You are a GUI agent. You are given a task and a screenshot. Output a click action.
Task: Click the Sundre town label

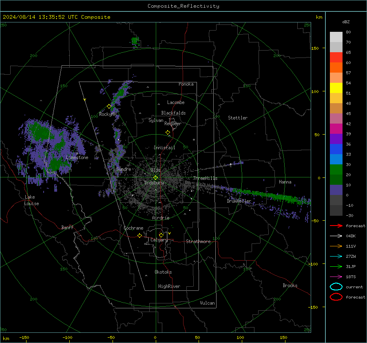coord(124,169)
